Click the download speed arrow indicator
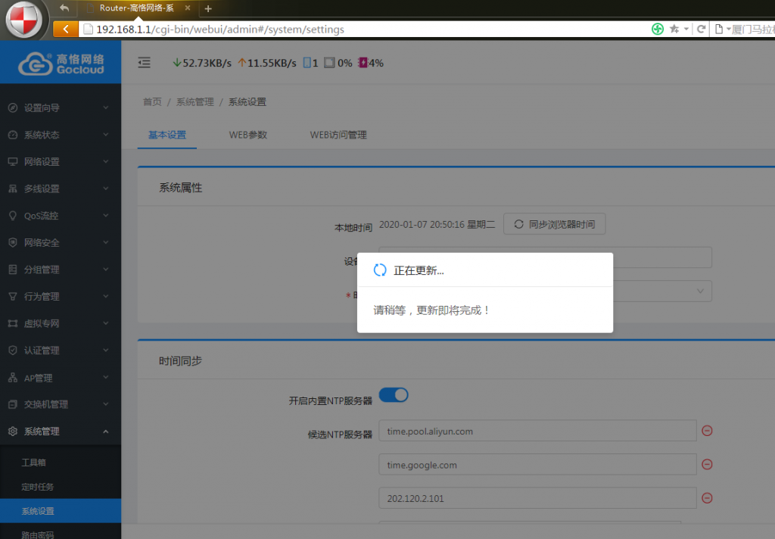The width and height of the screenshot is (775, 539). click(176, 63)
